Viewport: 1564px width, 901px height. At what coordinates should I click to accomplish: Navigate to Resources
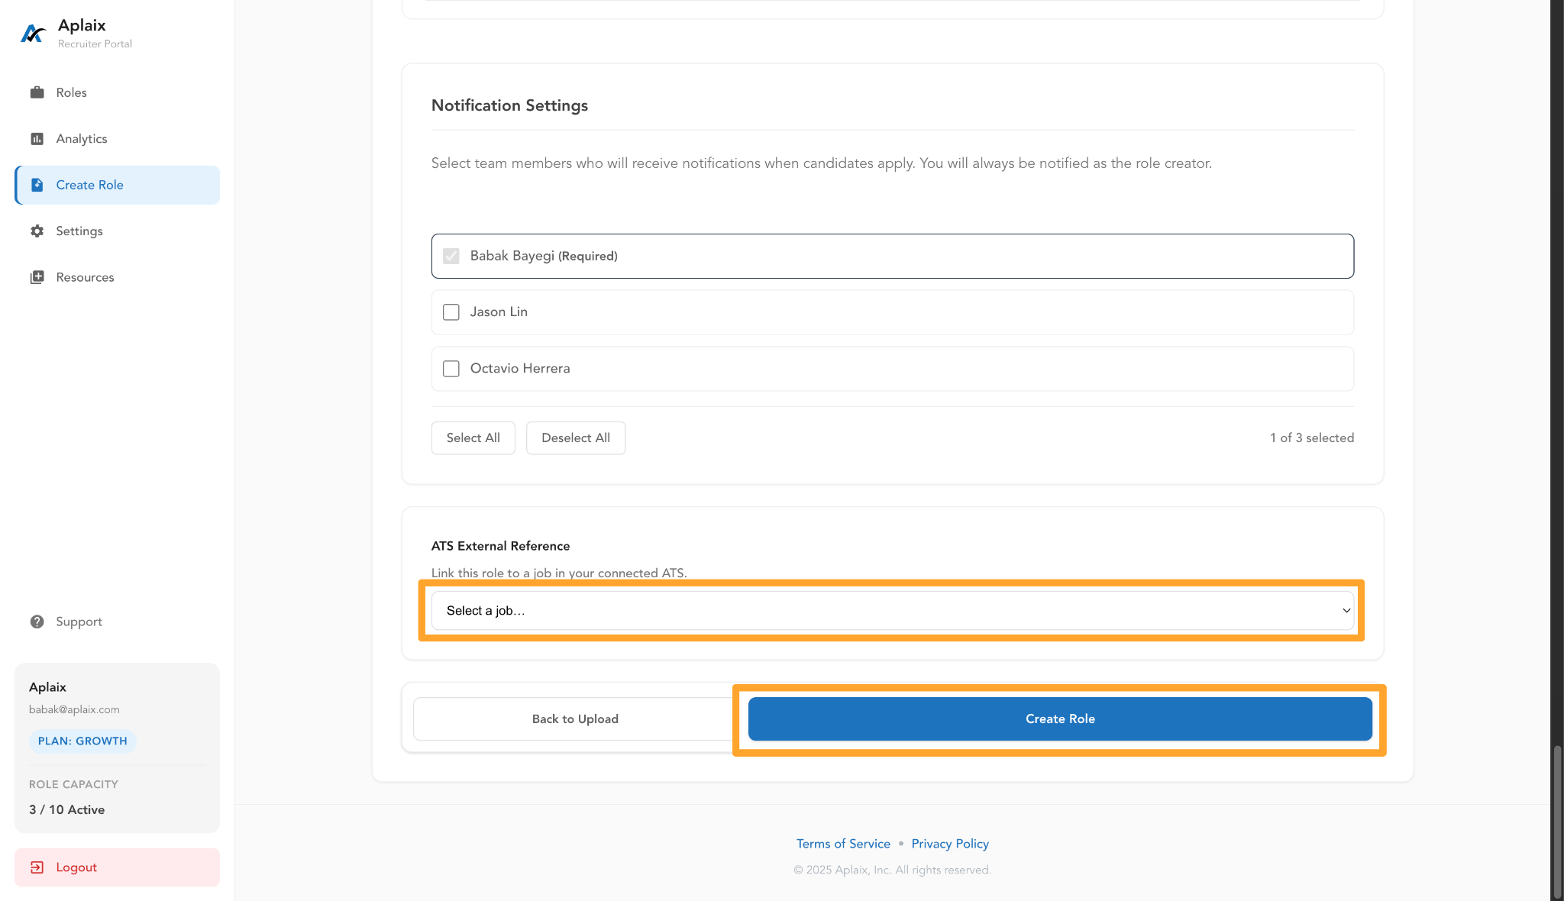[x=117, y=277]
